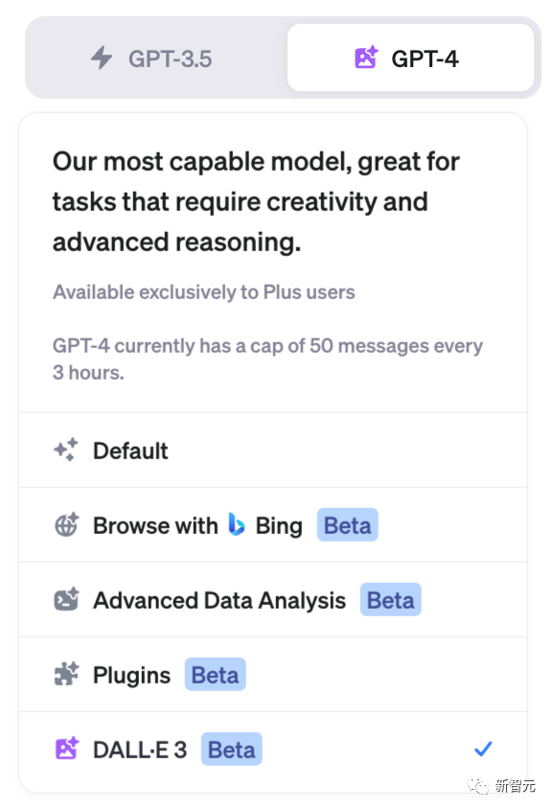Click the puzzle piece Plugins icon

66,674
